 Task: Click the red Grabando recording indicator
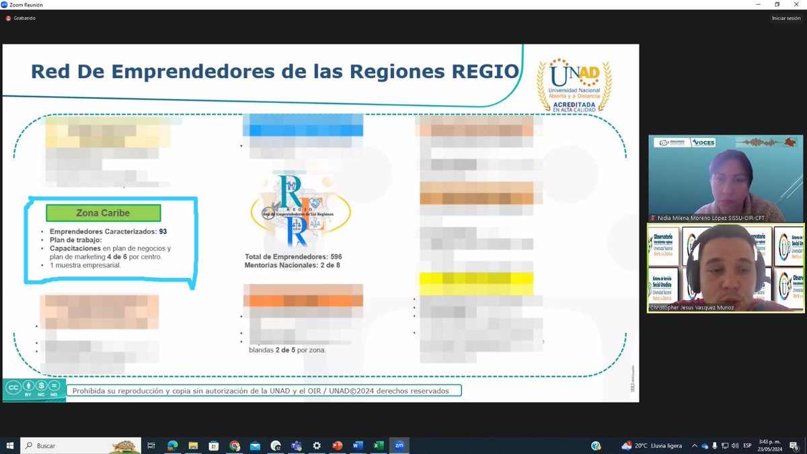(x=20, y=18)
